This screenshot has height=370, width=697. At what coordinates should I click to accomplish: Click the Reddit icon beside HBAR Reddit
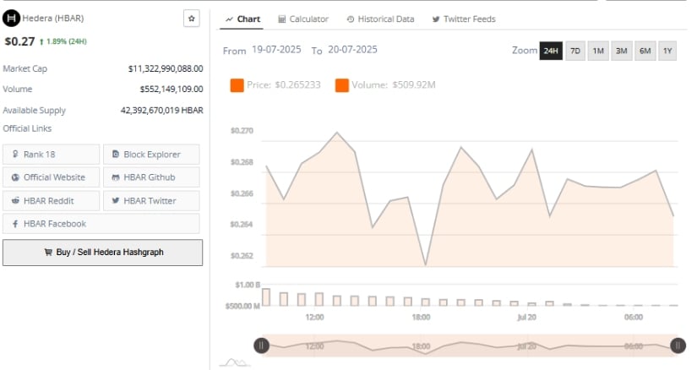click(15, 200)
